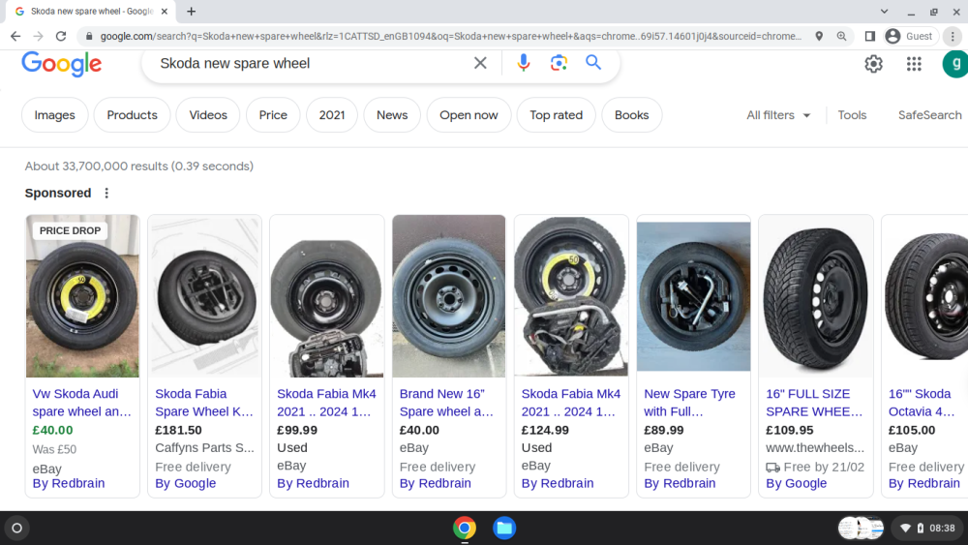Close the Skoda new spare wheel tab
The image size is (968, 545).
point(165,11)
